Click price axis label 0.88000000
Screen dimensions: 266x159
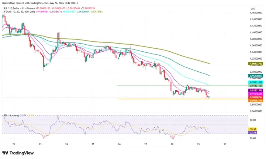click(x=256, y=105)
